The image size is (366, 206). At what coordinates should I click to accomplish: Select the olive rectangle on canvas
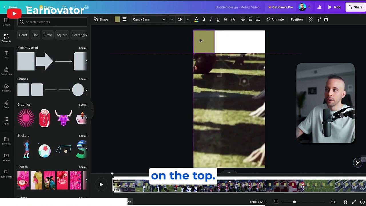coord(204,42)
